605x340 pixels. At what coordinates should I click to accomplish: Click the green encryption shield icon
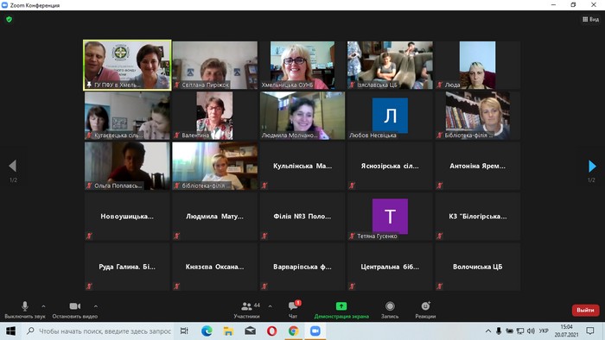click(x=9, y=19)
